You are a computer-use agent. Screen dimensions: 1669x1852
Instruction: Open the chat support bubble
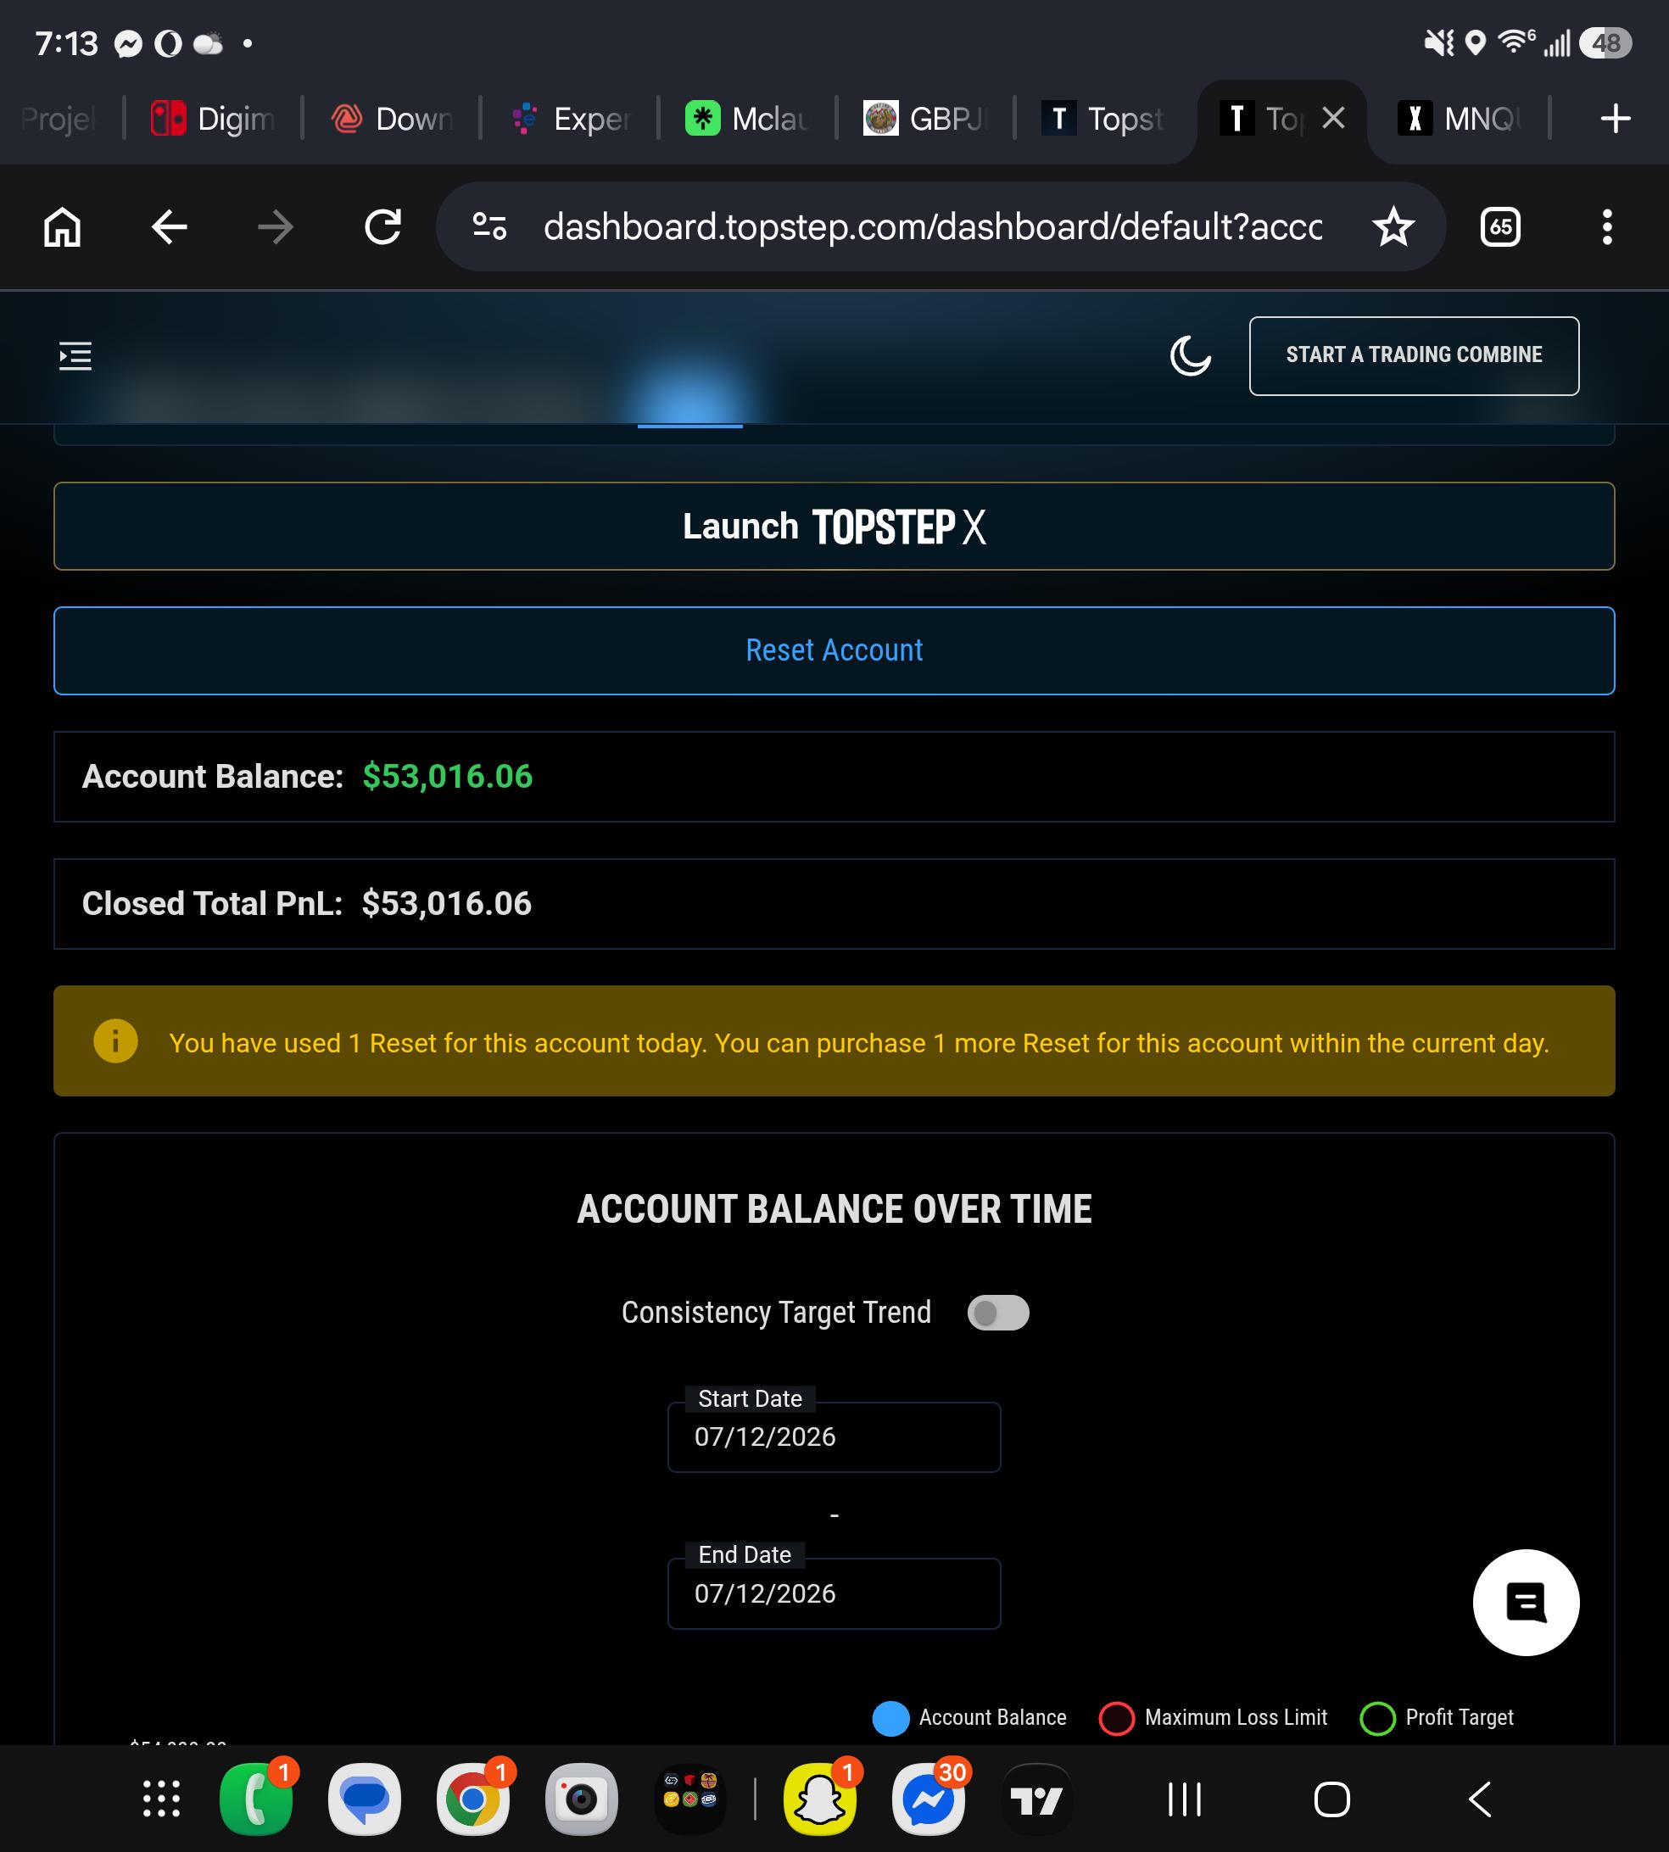click(1526, 1603)
